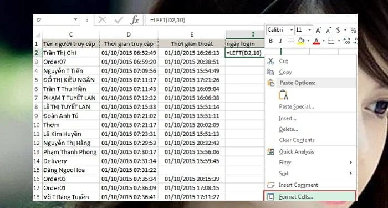Screen dimensions: 388x208
Task: Click the Format Cells icon
Action: (271, 197)
